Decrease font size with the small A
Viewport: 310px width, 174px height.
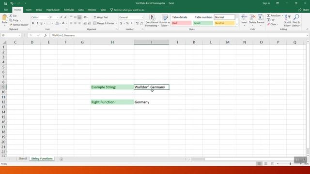tap(65, 17)
